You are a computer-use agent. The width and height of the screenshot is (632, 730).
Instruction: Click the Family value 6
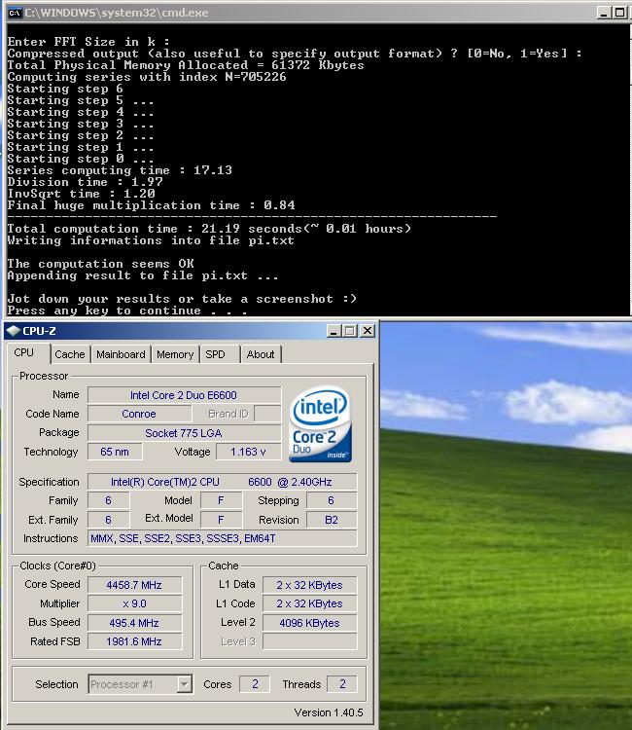109,500
